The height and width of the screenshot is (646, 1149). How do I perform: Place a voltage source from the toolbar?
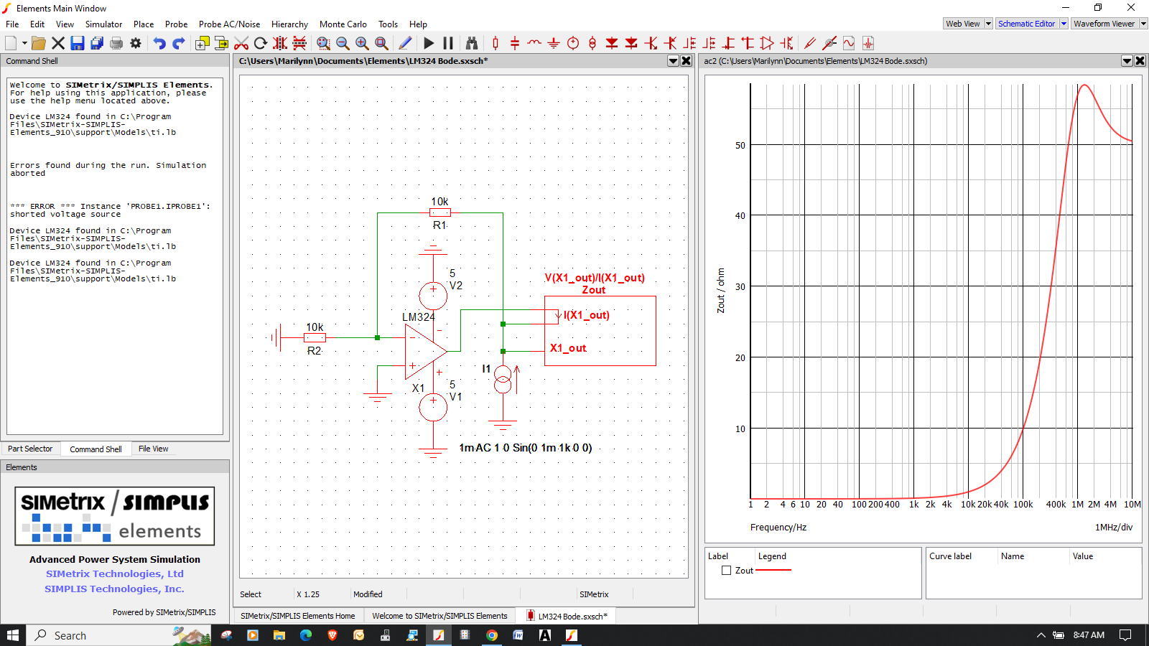573,43
